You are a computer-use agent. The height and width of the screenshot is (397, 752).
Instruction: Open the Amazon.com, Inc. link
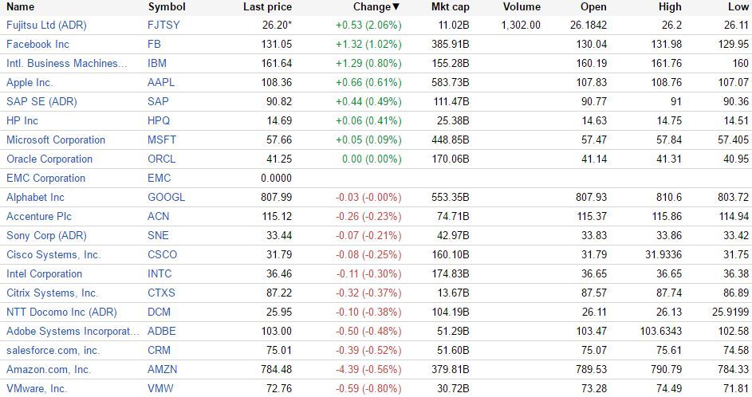[x=49, y=369]
